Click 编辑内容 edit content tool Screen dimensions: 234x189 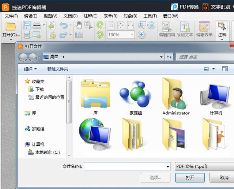(x=167, y=29)
